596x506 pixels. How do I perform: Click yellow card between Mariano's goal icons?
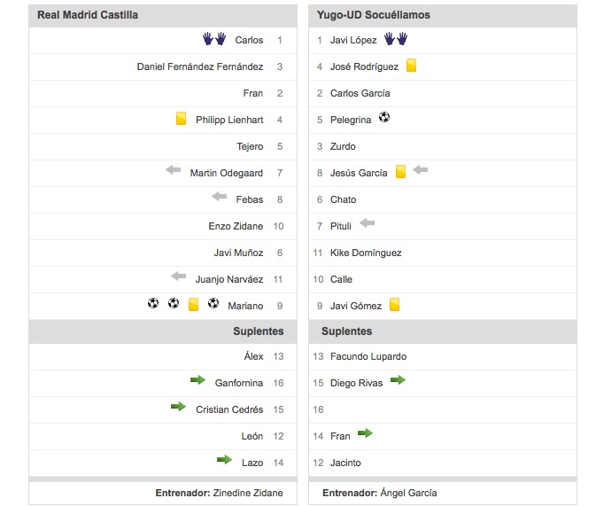point(193,304)
